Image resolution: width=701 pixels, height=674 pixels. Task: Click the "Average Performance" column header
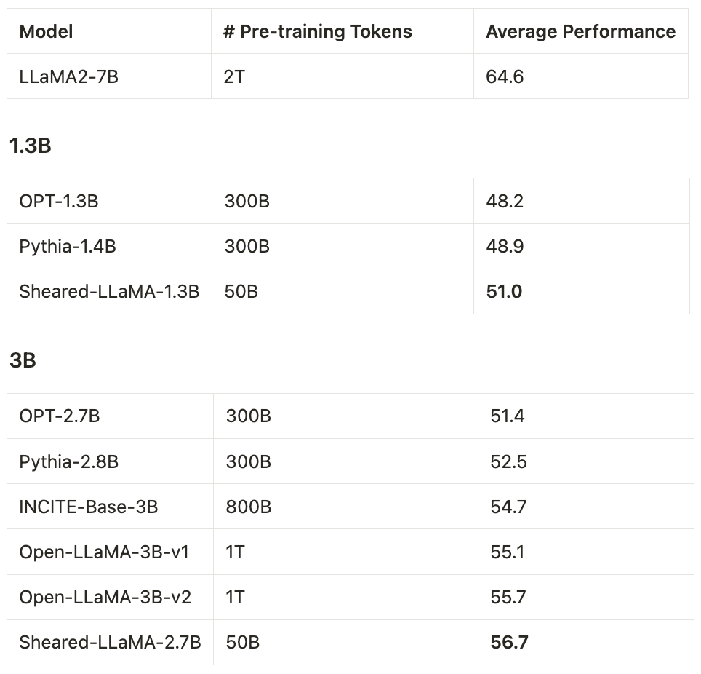point(580,32)
